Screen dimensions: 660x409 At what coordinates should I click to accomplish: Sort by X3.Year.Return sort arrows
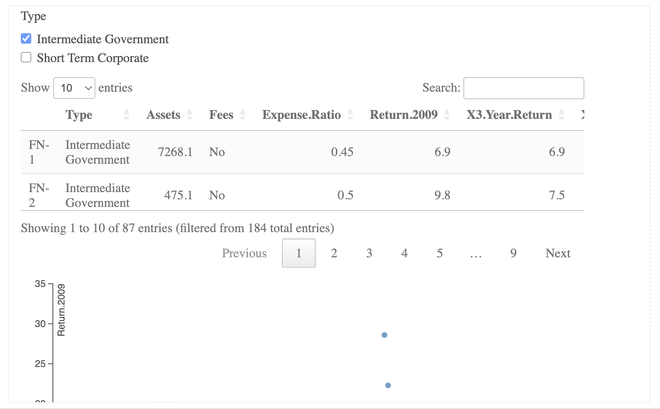561,115
